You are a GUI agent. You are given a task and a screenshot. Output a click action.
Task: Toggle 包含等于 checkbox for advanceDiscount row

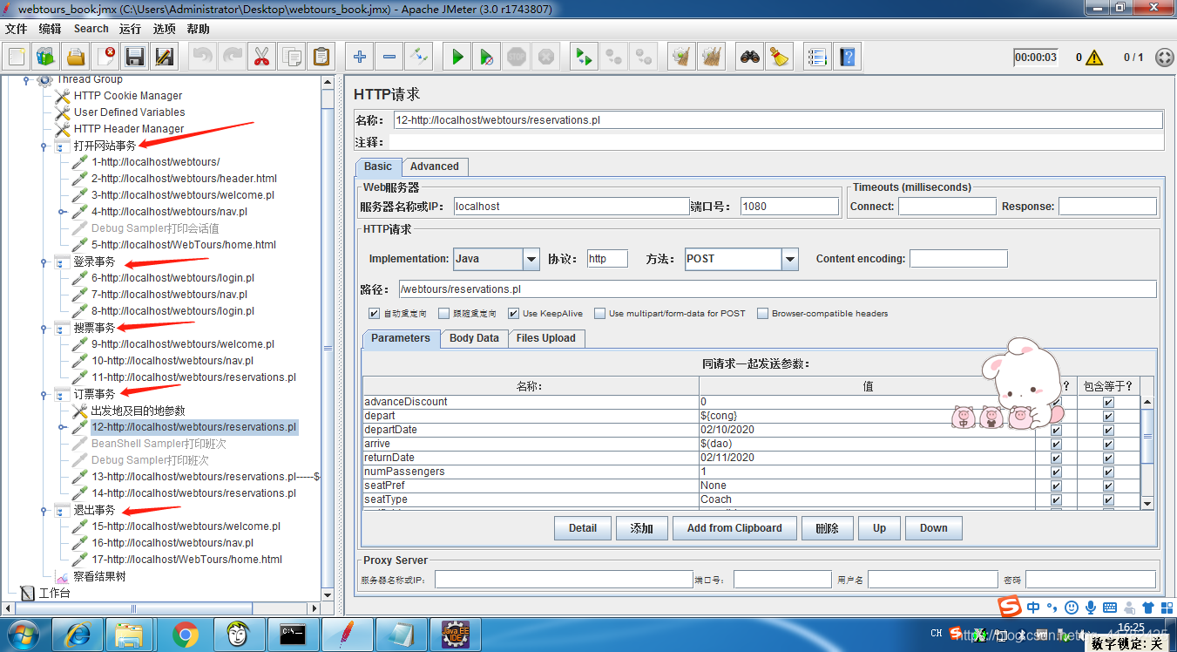click(x=1108, y=403)
